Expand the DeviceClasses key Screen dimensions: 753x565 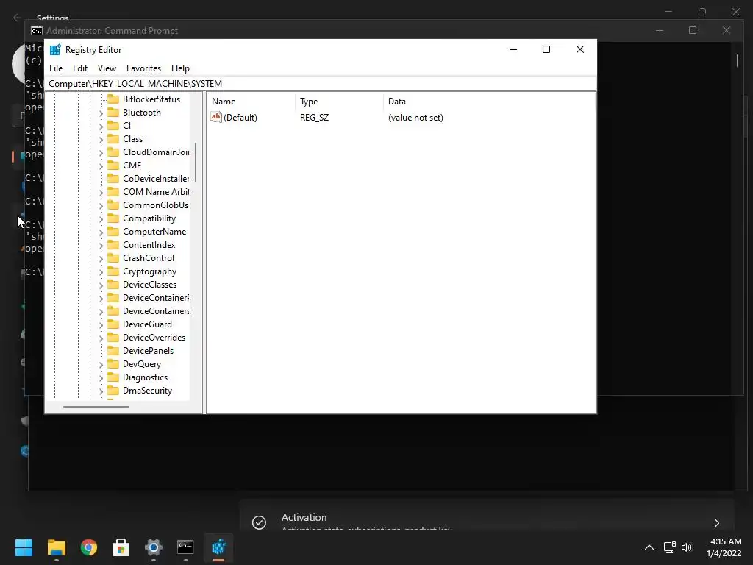coord(101,285)
